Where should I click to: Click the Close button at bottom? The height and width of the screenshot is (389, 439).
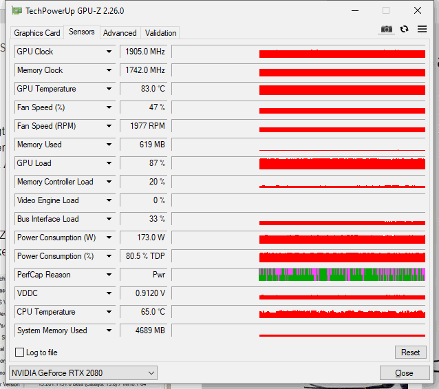(405, 373)
